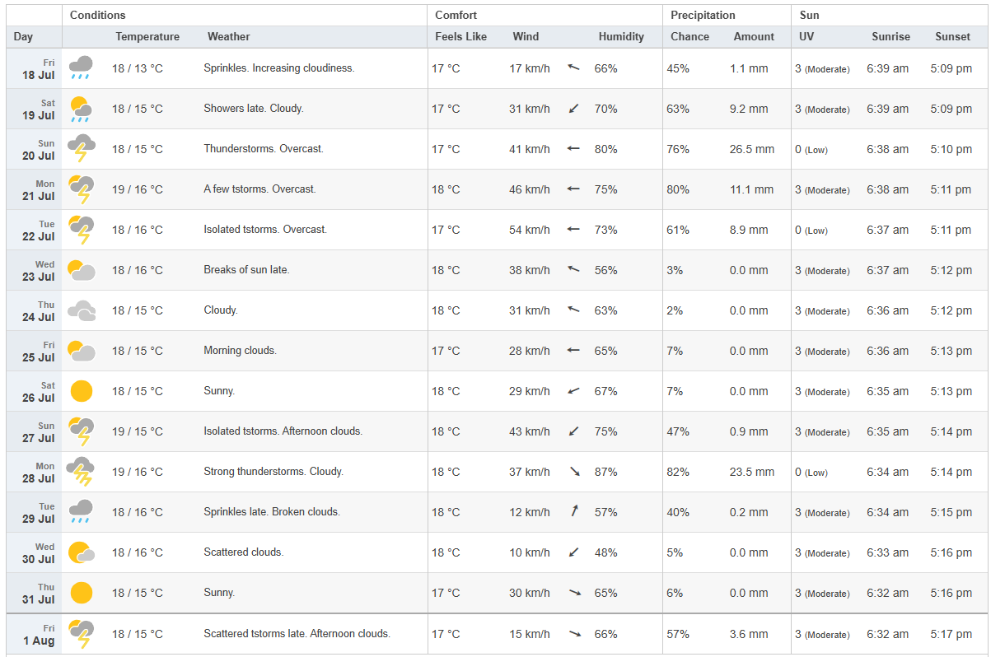Click the Temperature column header
This screenshot has width=991, height=657.
pos(147,37)
